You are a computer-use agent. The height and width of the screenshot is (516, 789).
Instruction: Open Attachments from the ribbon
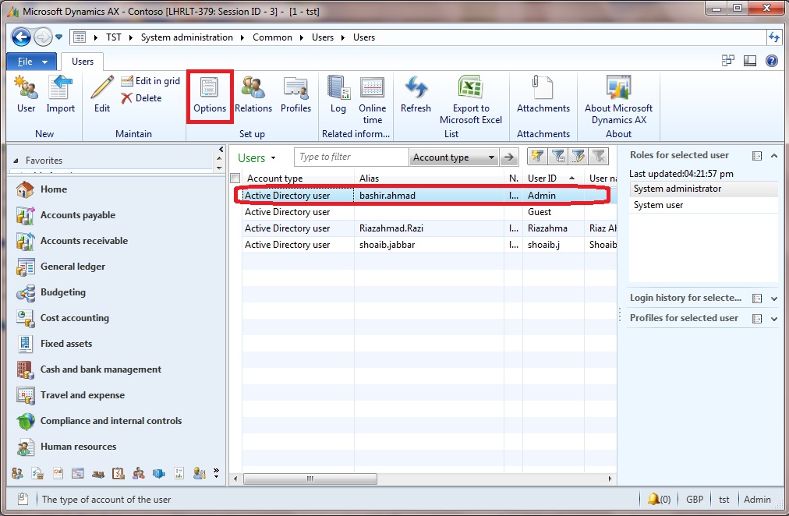tap(543, 94)
